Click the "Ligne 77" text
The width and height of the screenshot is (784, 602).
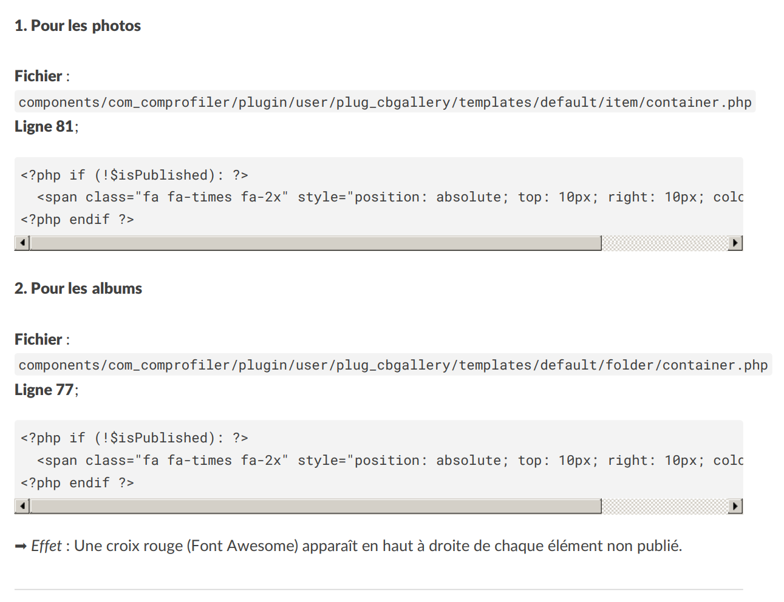coord(44,390)
